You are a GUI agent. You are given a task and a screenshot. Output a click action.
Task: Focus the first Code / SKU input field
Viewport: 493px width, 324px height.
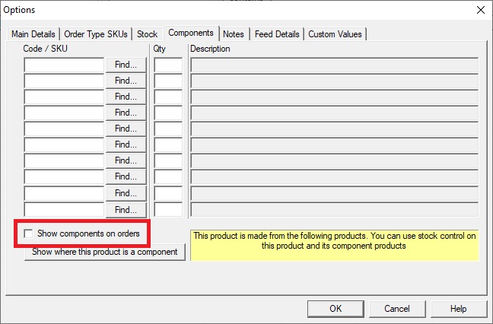pyautogui.click(x=64, y=65)
